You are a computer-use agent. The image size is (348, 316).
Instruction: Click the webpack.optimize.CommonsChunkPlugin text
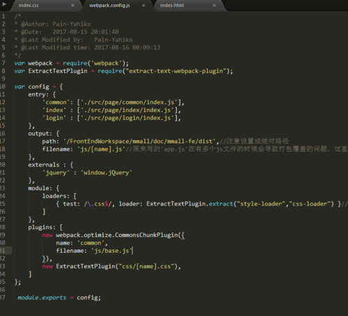click(117, 235)
